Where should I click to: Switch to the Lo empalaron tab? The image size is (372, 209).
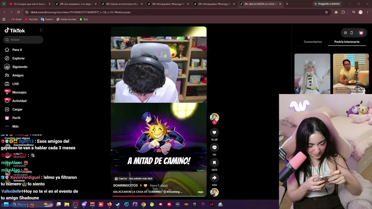[x=76, y=4]
